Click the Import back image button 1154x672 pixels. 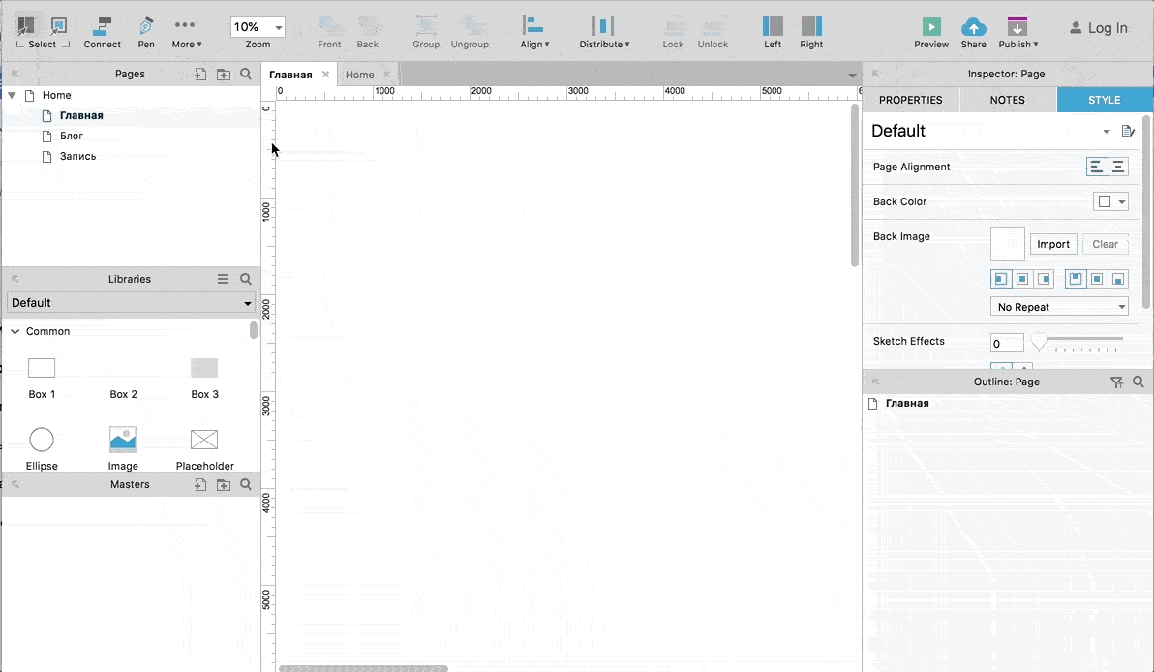(1053, 244)
